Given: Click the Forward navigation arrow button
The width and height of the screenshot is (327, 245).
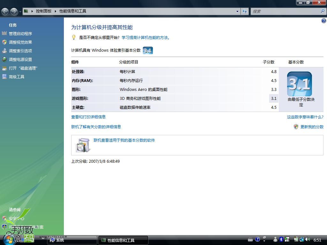Looking at the screenshot, I should [14, 11].
